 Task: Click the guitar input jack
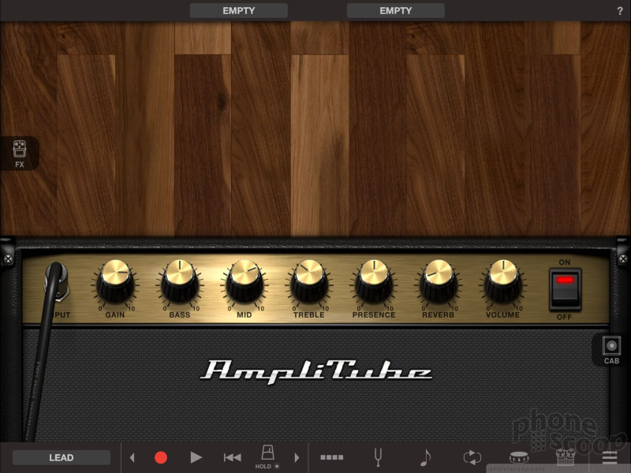(58, 281)
